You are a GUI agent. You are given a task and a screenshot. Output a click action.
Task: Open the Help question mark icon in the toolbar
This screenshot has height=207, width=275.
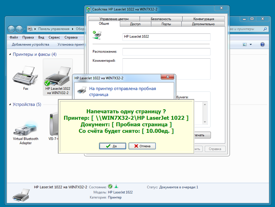263,45
